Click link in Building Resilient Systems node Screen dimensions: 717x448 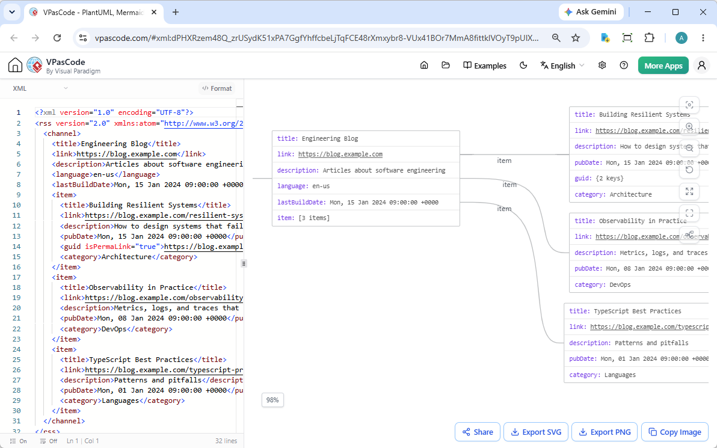(651, 130)
